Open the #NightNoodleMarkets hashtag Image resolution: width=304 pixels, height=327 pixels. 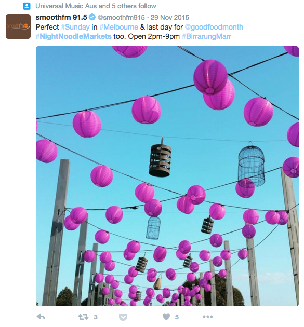[73, 36]
